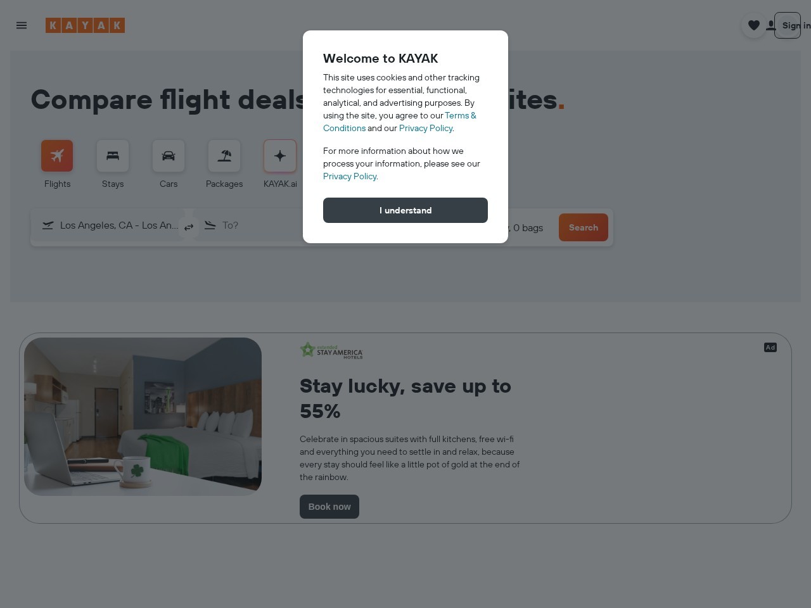Screen dimensions: 811x608
Task: Open the first Privacy Policy link
Action: coord(426,128)
